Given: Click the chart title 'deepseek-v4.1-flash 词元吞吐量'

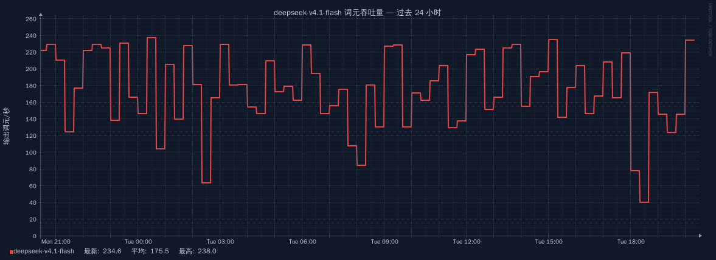Looking at the screenshot, I should (x=328, y=12).
